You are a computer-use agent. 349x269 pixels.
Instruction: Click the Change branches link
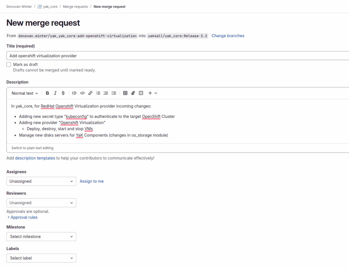[228, 36]
